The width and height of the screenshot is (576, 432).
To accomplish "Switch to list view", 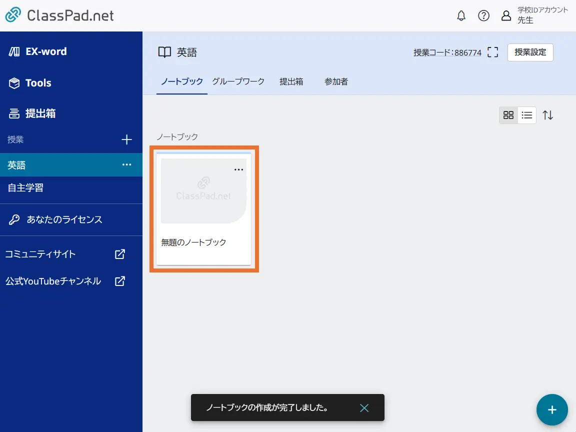I will (527, 115).
